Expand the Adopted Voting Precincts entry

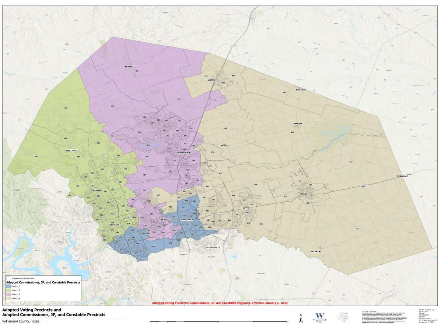22,278
